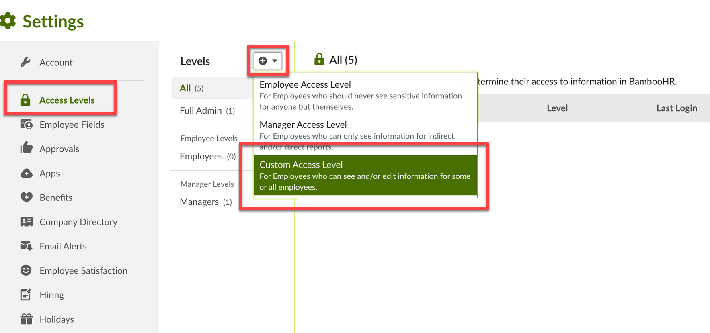This screenshot has height=333, width=710.
Task: Click the Account wrench icon
Action: pyautogui.click(x=26, y=62)
